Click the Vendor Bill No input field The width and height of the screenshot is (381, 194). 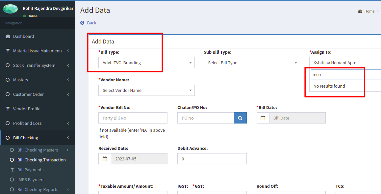click(x=133, y=118)
